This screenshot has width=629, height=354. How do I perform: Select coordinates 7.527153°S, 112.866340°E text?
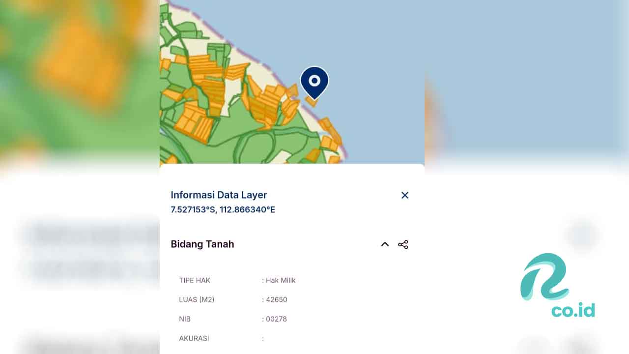223,210
